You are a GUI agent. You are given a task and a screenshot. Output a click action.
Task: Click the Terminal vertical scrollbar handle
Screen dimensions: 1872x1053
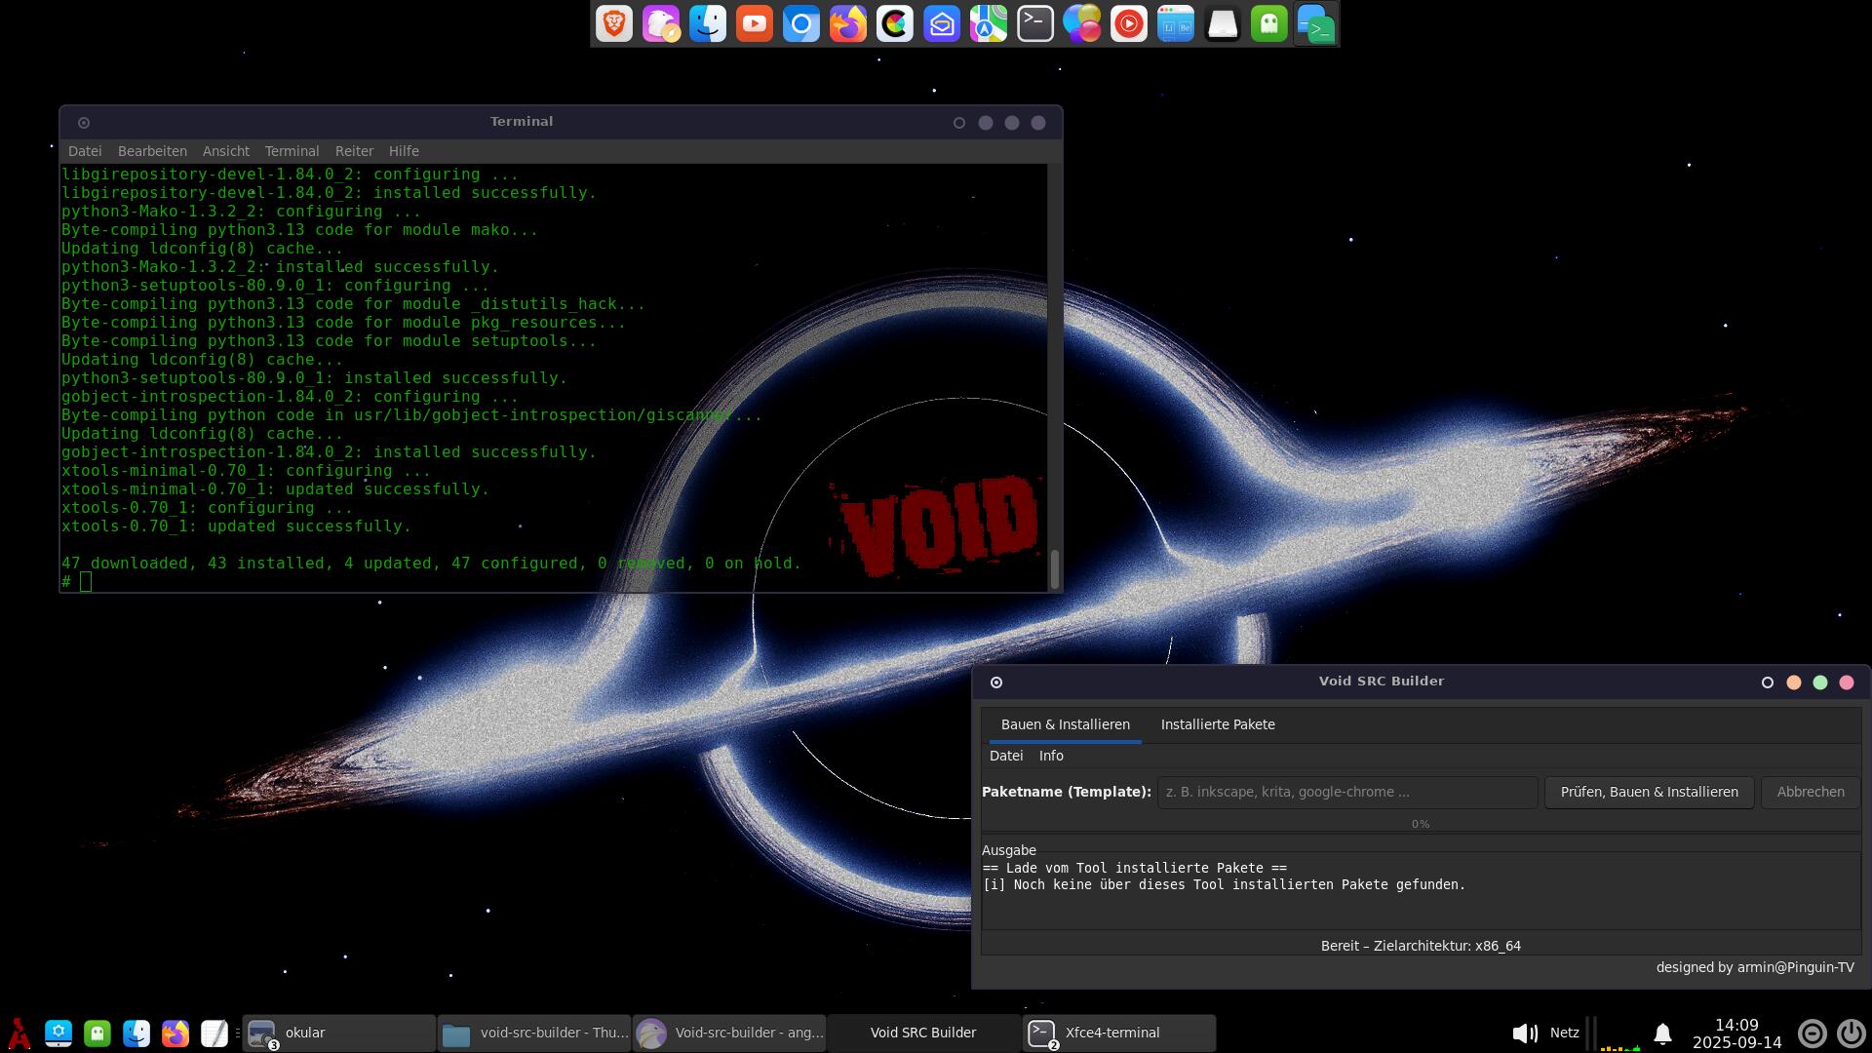click(1054, 568)
